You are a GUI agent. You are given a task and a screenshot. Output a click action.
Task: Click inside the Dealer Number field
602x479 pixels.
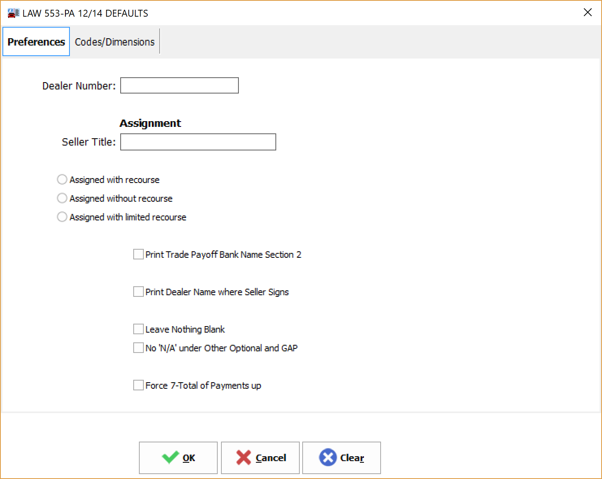pyautogui.click(x=179, y=85)
